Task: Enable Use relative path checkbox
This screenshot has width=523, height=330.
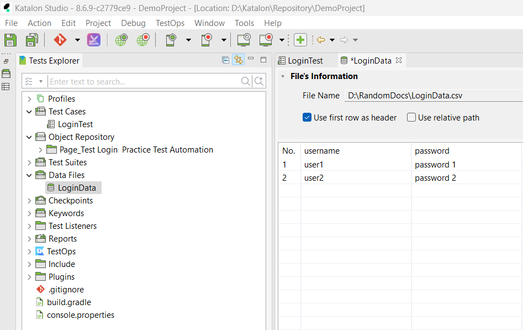Action: pos(411,118)
